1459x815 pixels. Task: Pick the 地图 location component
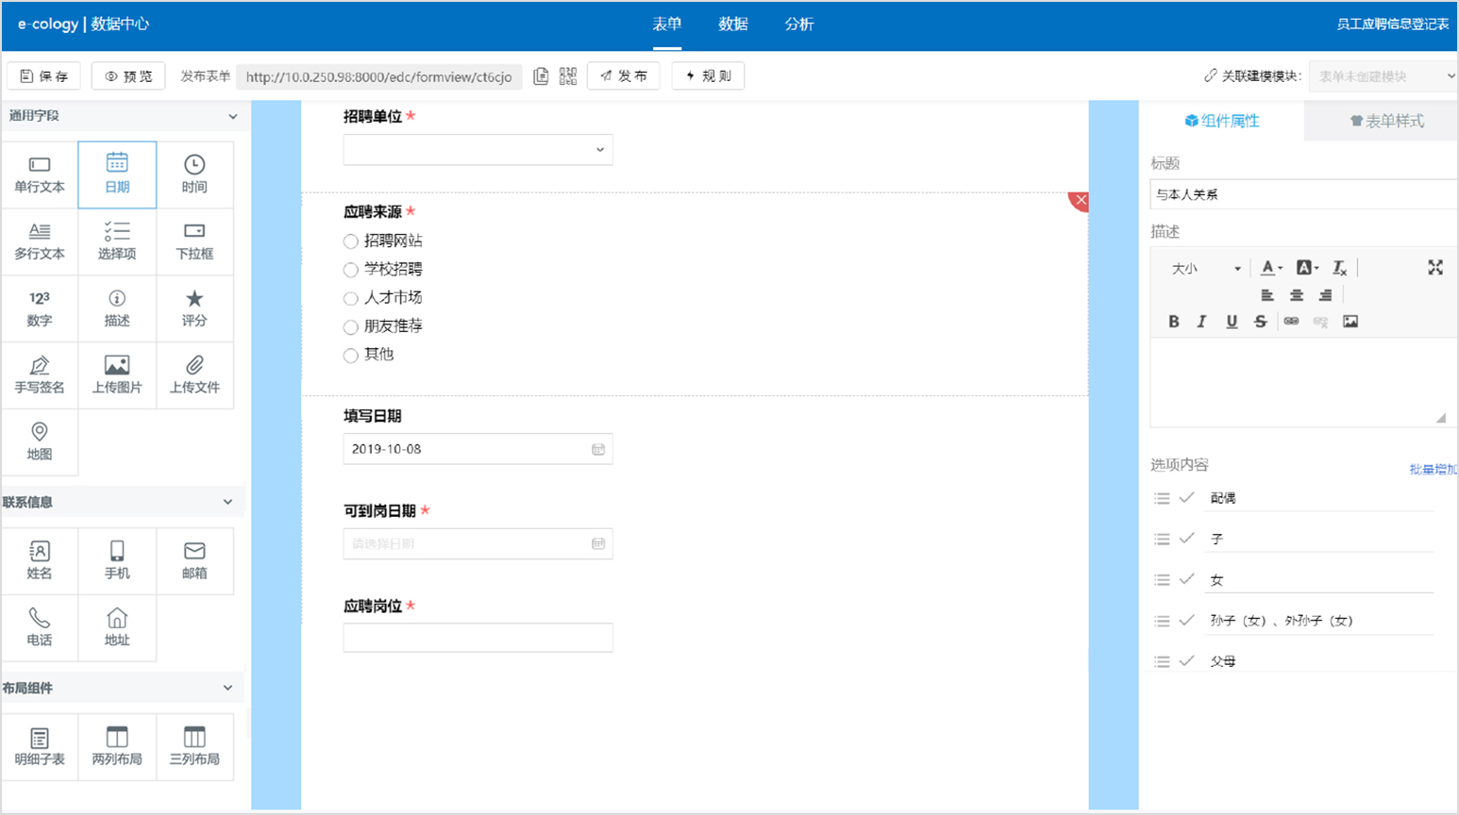click(x=40, y=441)
